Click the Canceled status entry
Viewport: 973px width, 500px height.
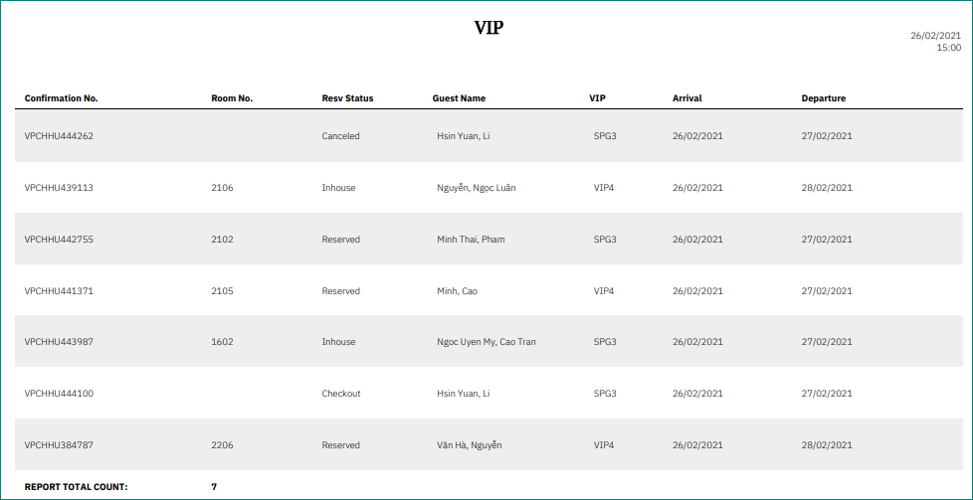point(340,136)
